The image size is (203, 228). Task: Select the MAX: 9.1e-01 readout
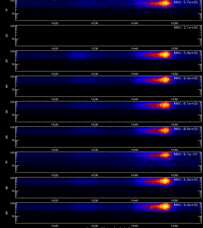coord(186,154)
